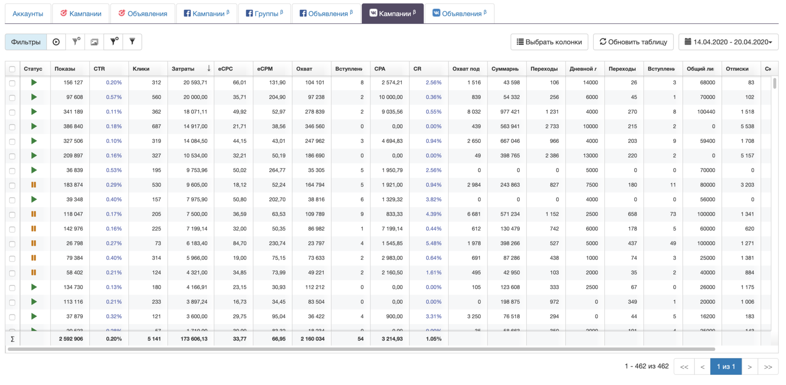This screenshot has height=385, width=786.
Task: Click the horizontal scrollbar under the table
Action: pos(361,349)
